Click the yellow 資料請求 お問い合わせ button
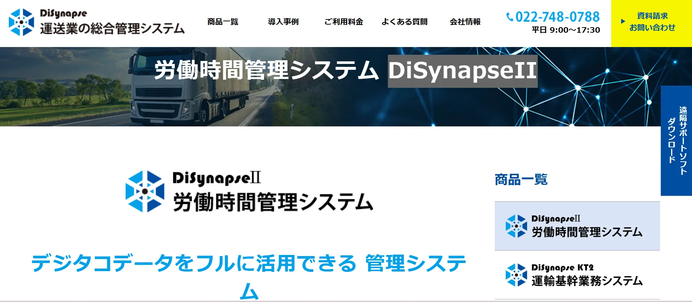This screenshot has width=692, height=302. click(651, 23)
